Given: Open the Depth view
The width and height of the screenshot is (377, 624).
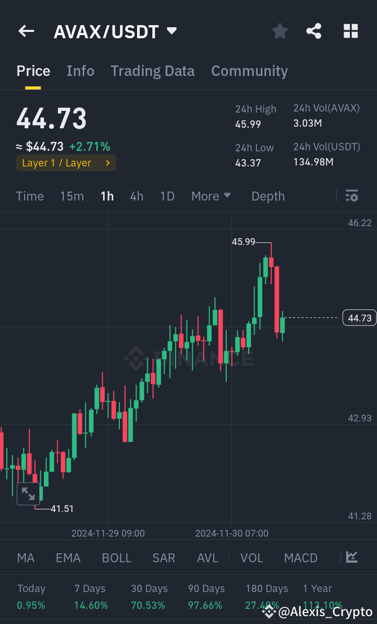Looking at the screenshot, I should [268, 196].
